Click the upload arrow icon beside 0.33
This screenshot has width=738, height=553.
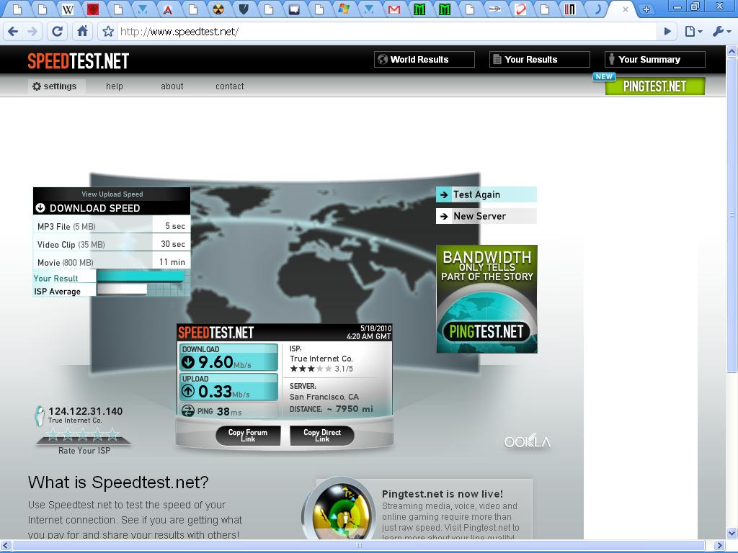(x=188, y=391)
